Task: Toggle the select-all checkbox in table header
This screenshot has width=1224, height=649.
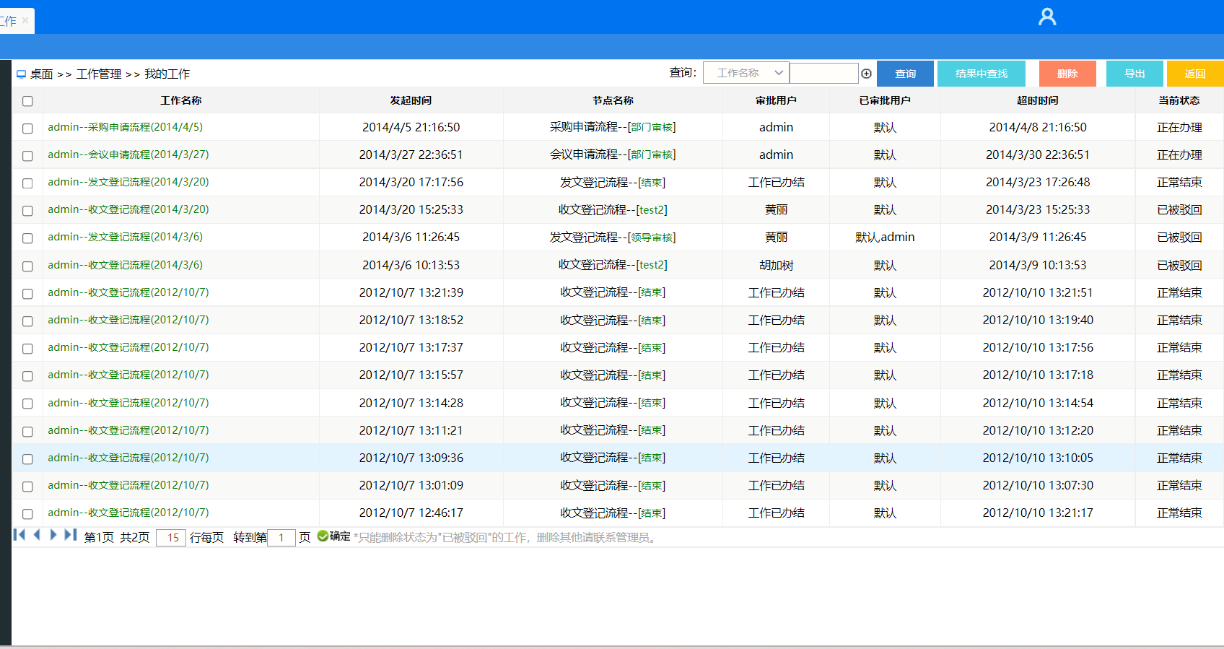Action: [27, 101]
